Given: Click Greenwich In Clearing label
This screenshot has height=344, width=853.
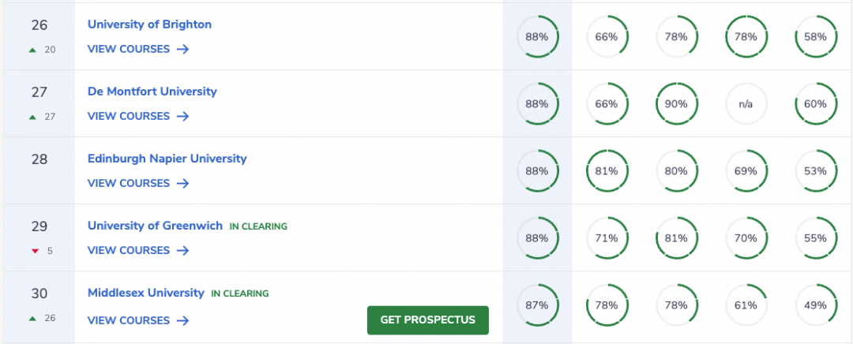Looking at the screenshot, I should click(x=257, y=226).
